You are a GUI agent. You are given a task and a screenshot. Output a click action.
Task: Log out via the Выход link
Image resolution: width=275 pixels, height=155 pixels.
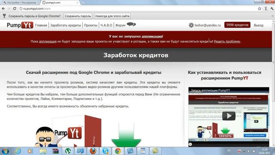pos(259,25)
